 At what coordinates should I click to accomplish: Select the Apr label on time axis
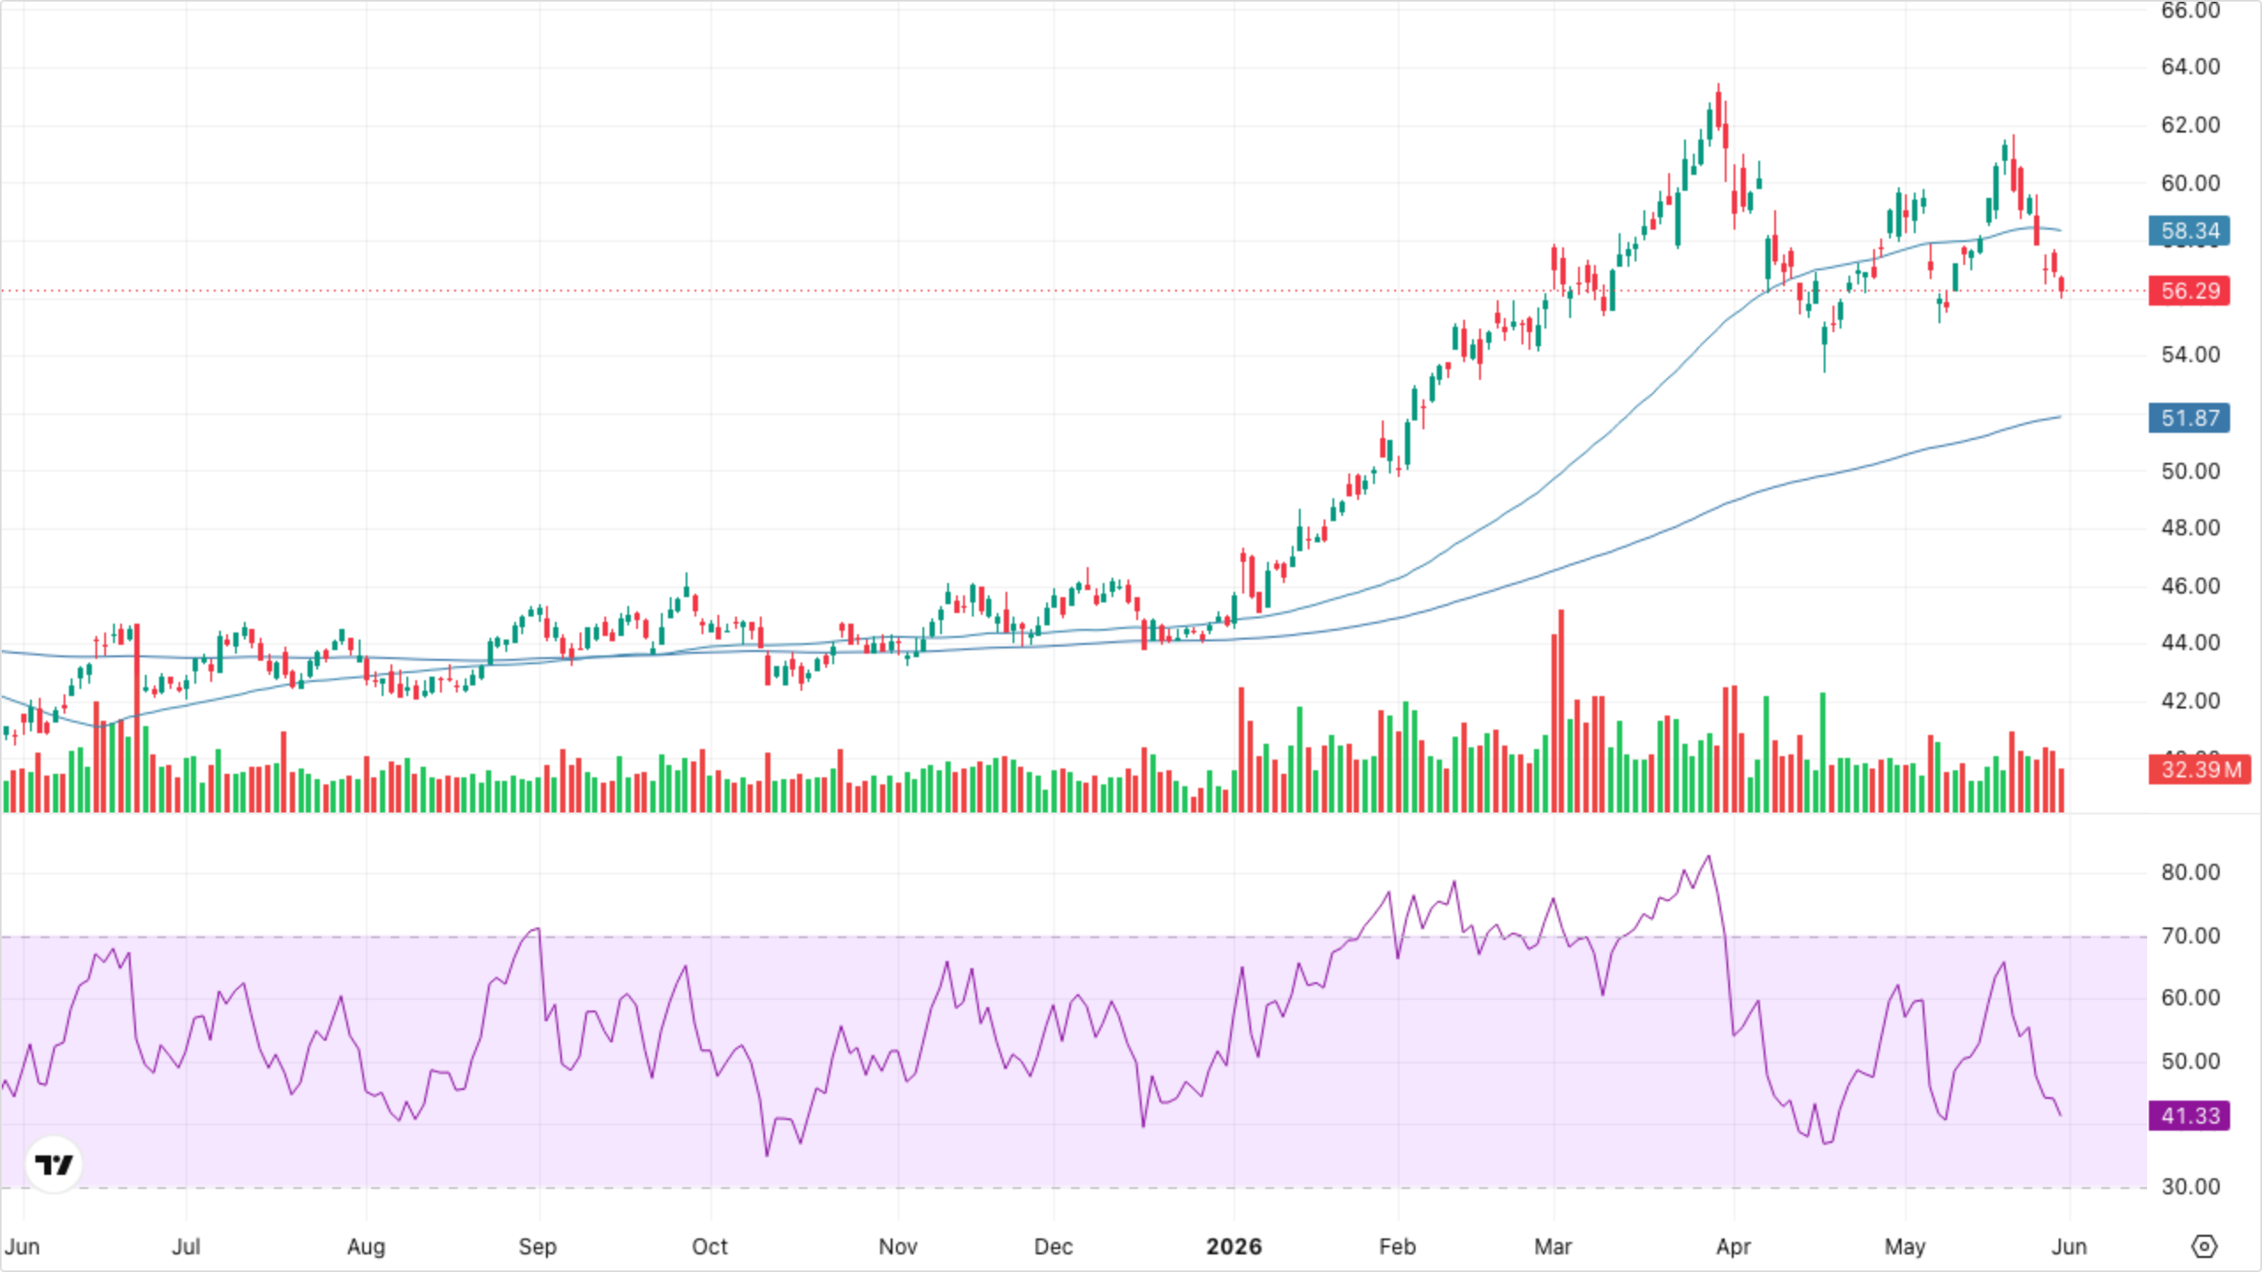pos(1733,1246)
